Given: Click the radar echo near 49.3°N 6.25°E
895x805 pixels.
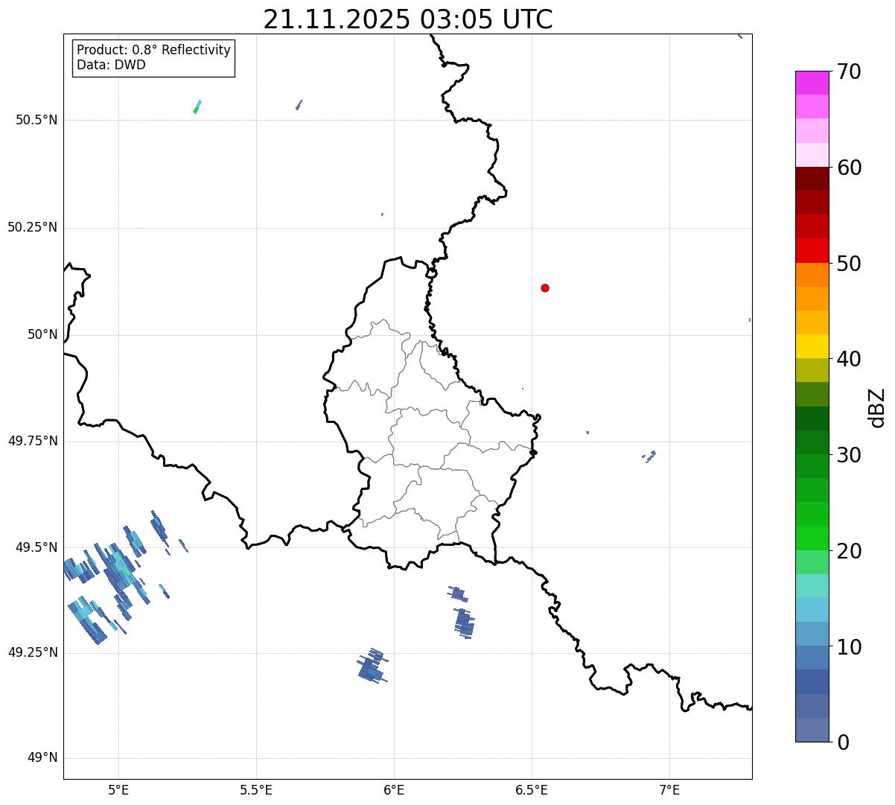Looking at the screenshot, I should click(x=465, y=623).
